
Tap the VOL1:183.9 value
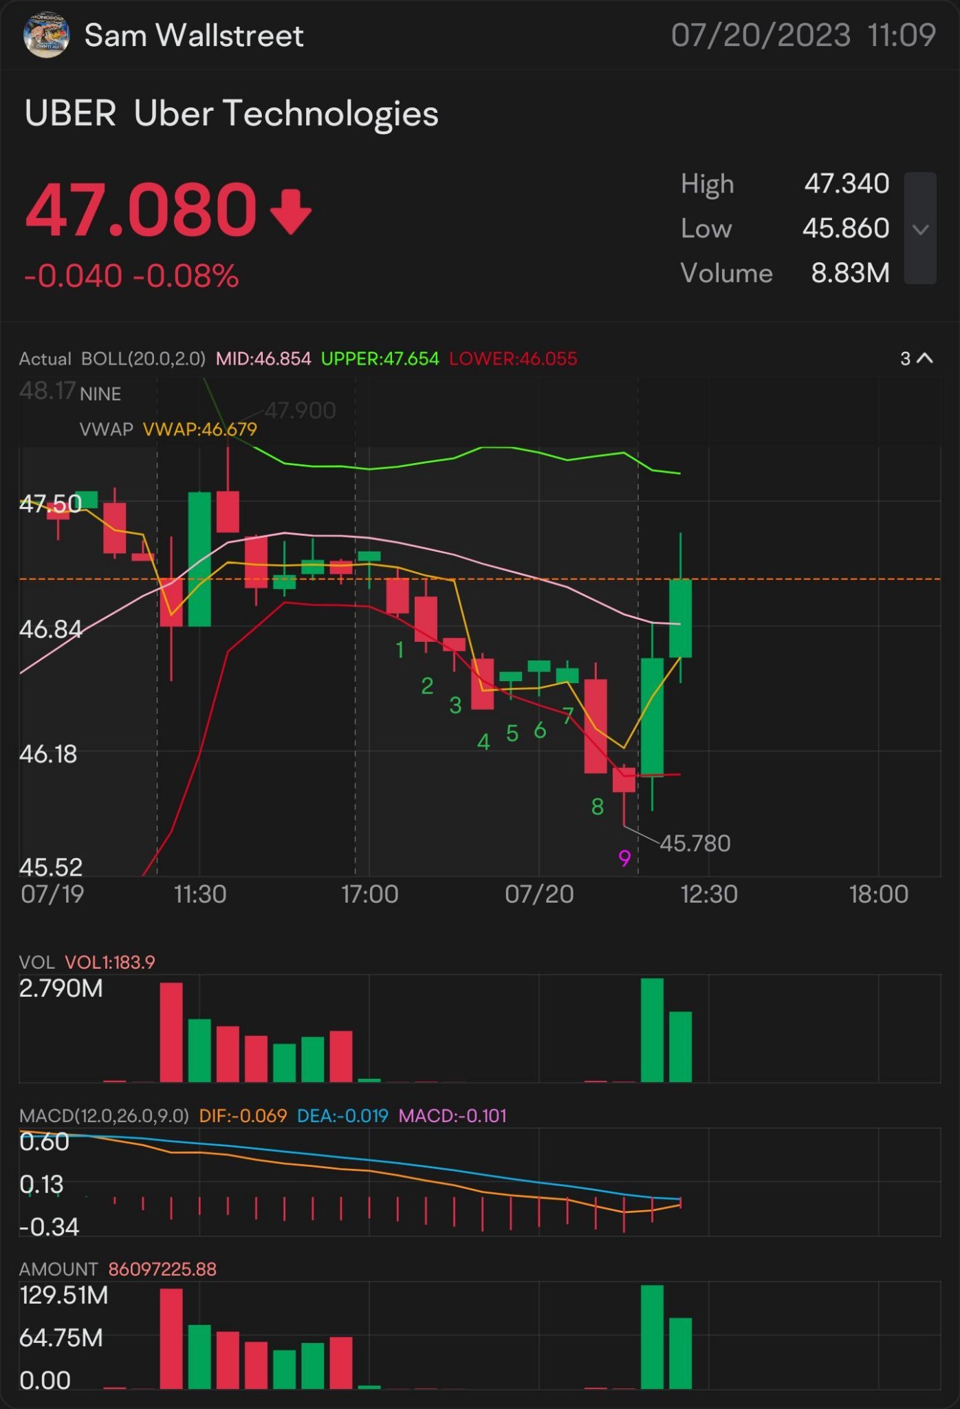click(x=110, y=962)
